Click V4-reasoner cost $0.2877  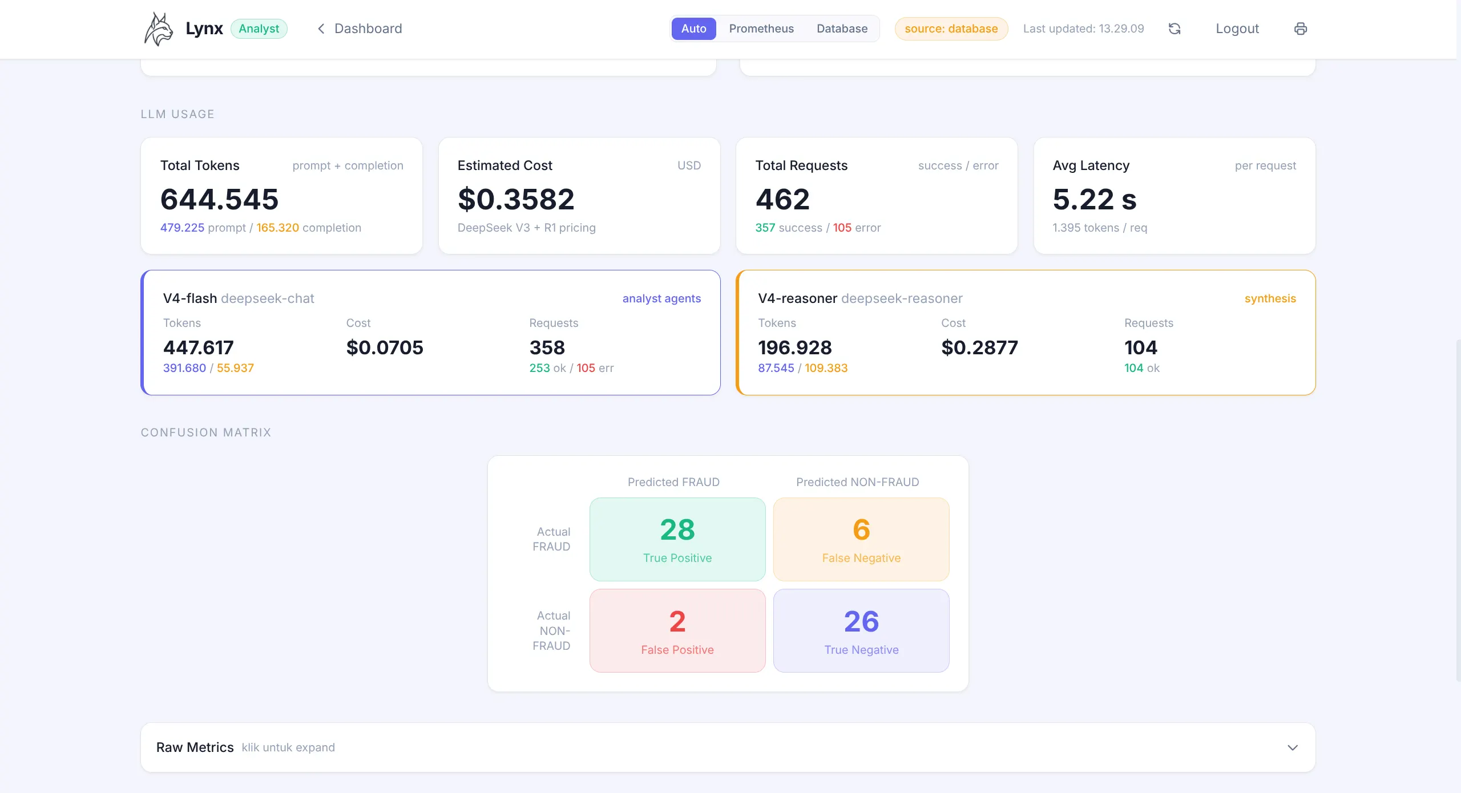tap(979, 347)
